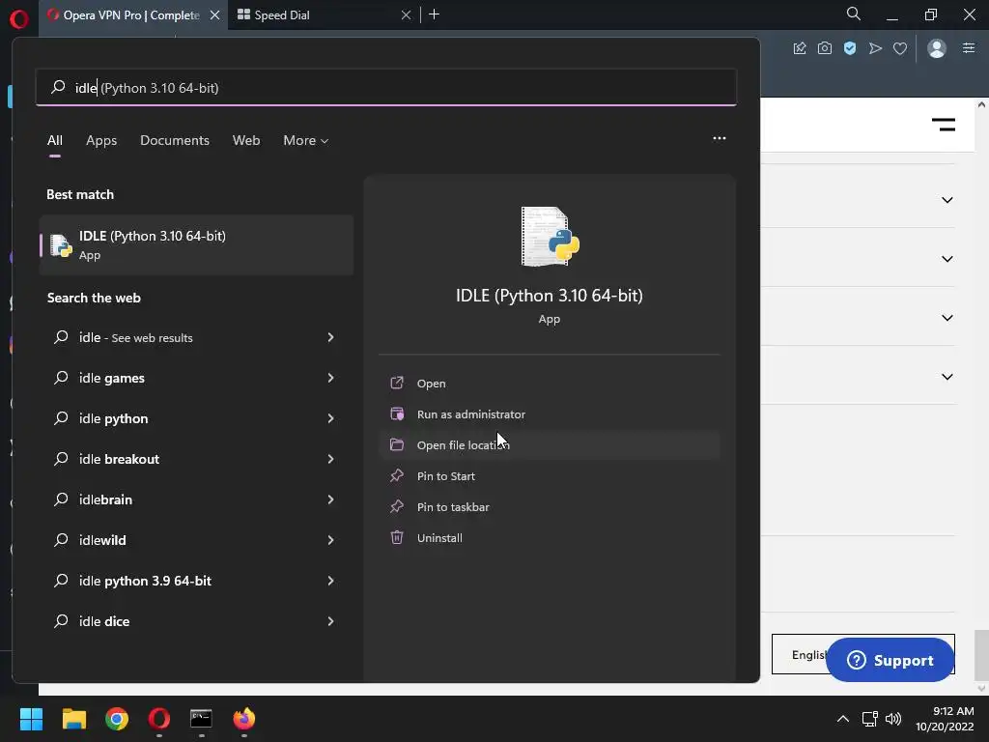Open the three-dot options in search panel

(x=719, y=138)
